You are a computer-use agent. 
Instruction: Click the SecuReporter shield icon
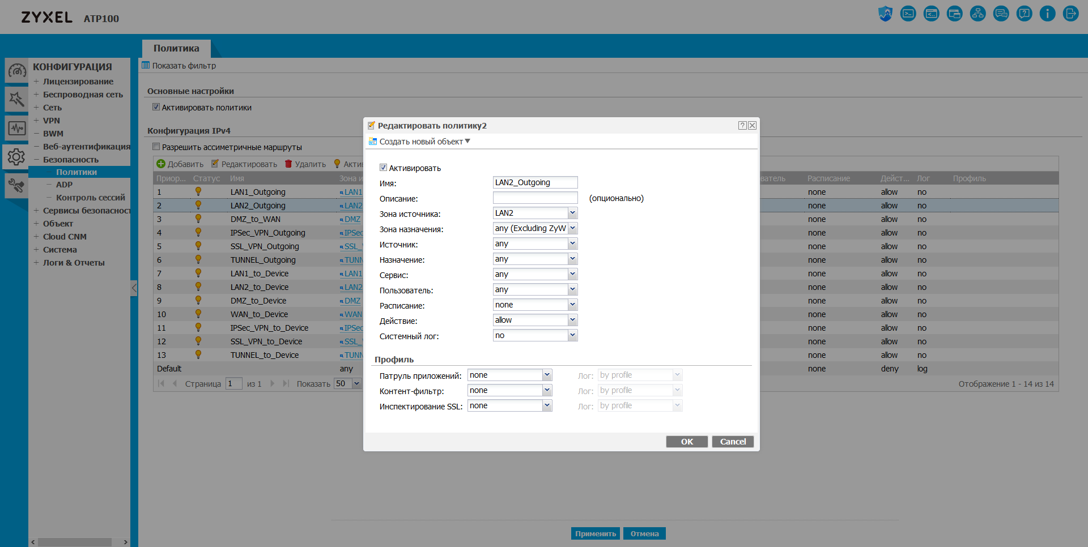click(885, 14)
